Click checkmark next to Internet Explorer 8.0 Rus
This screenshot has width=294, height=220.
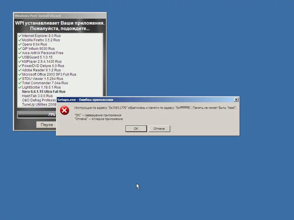pos(20,36)
